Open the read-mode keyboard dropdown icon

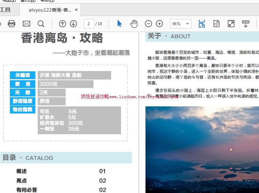point(246,23)
